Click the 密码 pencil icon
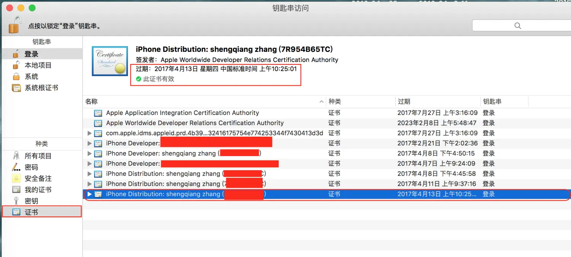571x257 pixels. (x=16, y=167)
